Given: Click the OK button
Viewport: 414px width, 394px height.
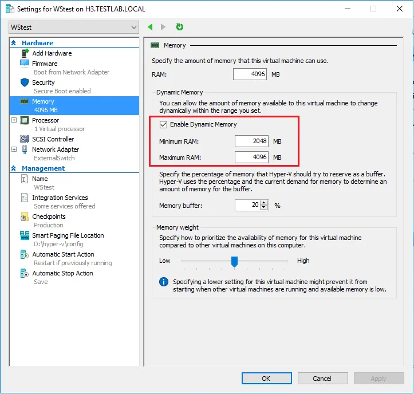Looking at the screenshot, I should pos(266,379).
